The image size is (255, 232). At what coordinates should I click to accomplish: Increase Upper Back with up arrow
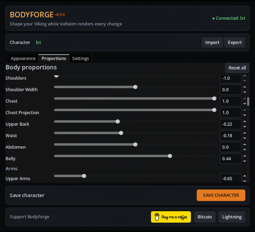point(245,122)
